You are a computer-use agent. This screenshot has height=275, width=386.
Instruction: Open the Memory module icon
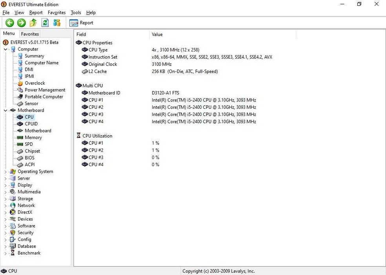pos(20,137)
